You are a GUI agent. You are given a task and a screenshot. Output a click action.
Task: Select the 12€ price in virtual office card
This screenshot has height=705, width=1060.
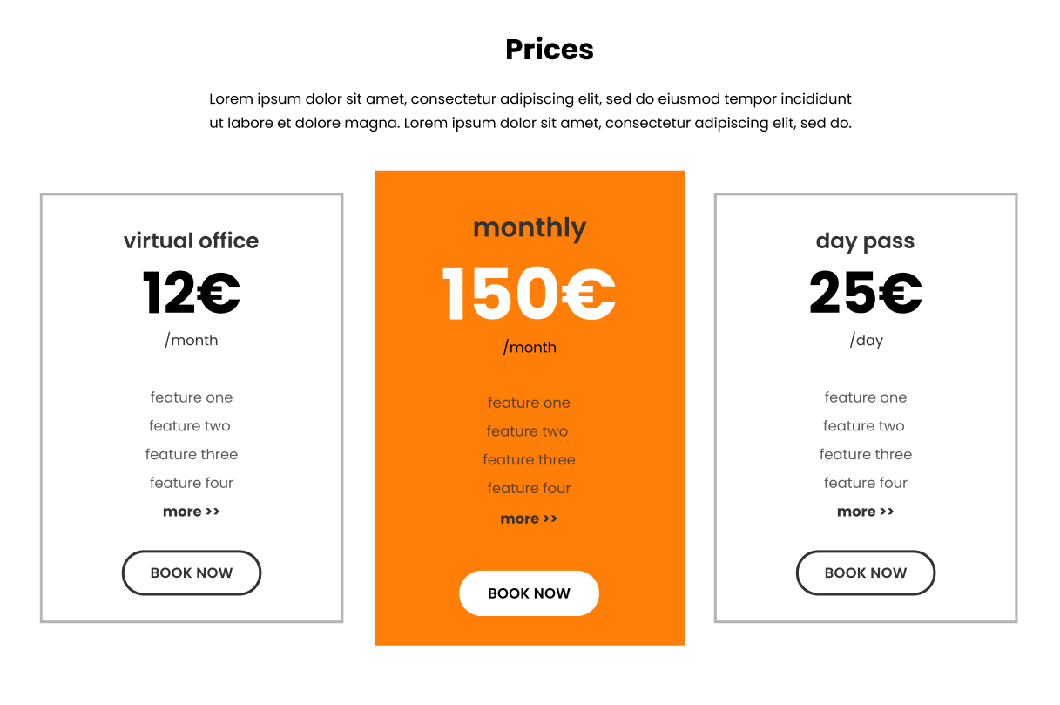191,293
